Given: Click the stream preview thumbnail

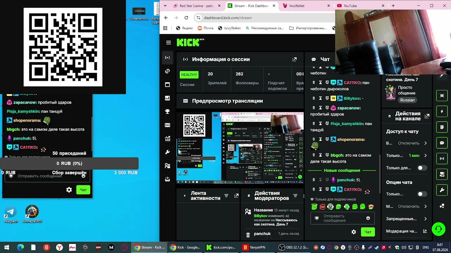Looking at the screenshot, I should 240,148.
